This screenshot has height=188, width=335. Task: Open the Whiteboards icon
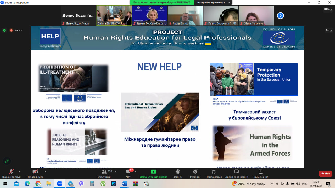[x=237, y=172]
